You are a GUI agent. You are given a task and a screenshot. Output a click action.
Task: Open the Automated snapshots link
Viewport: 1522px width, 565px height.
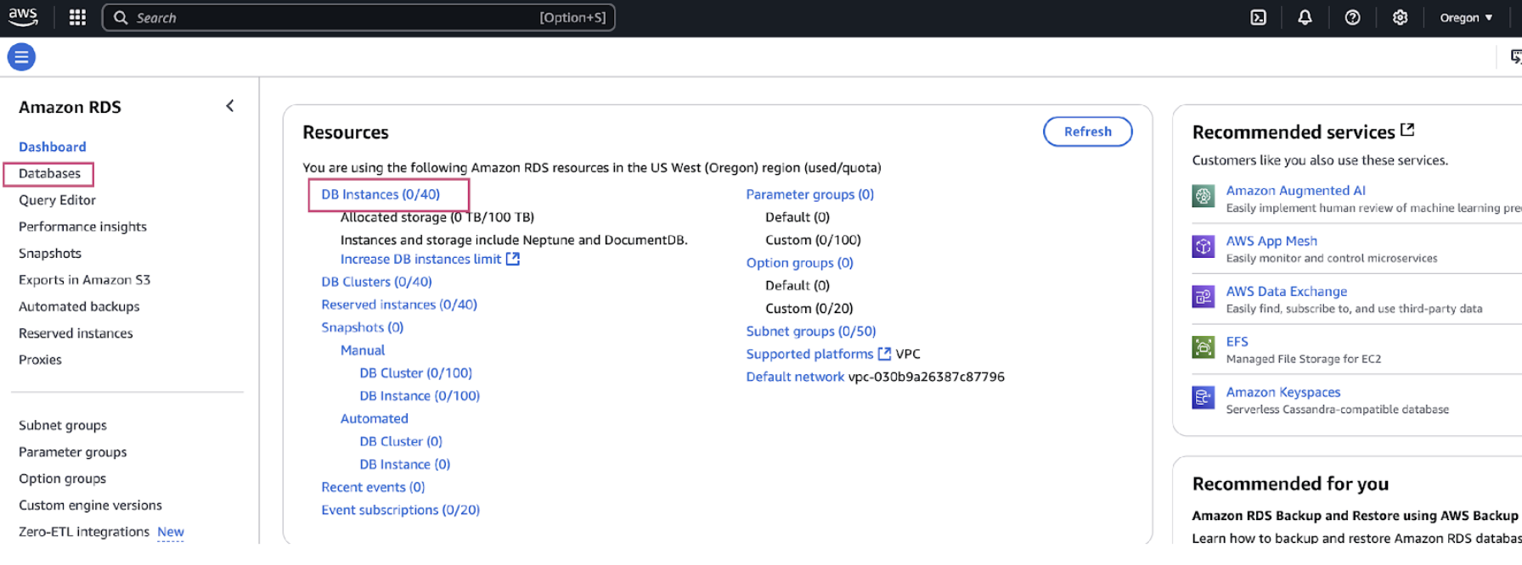(375, 419)
